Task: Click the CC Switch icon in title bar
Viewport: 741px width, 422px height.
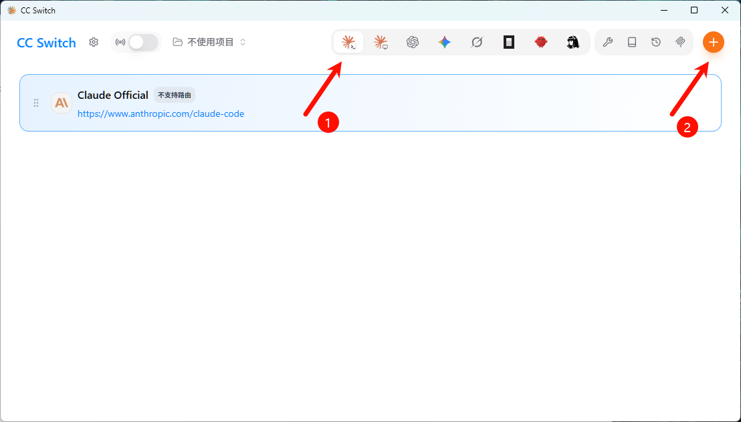Action: pos(11,11)
